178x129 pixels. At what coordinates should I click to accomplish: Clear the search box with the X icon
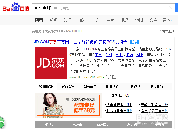pyautogui.click(x=171, y=8)
